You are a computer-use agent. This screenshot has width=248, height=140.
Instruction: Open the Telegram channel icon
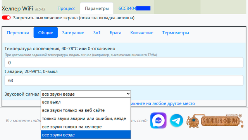177,121
